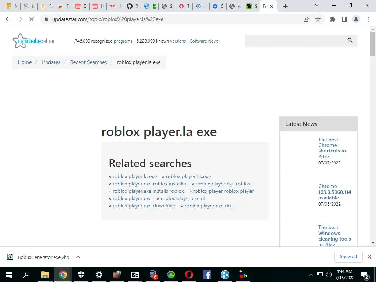Open 'roblox player exe dl' search
The width and height of the screenshot is (376, 282).
183,199
